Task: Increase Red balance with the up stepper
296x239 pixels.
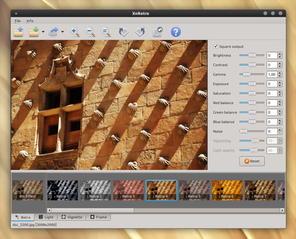Action: (x=280, y=101)
